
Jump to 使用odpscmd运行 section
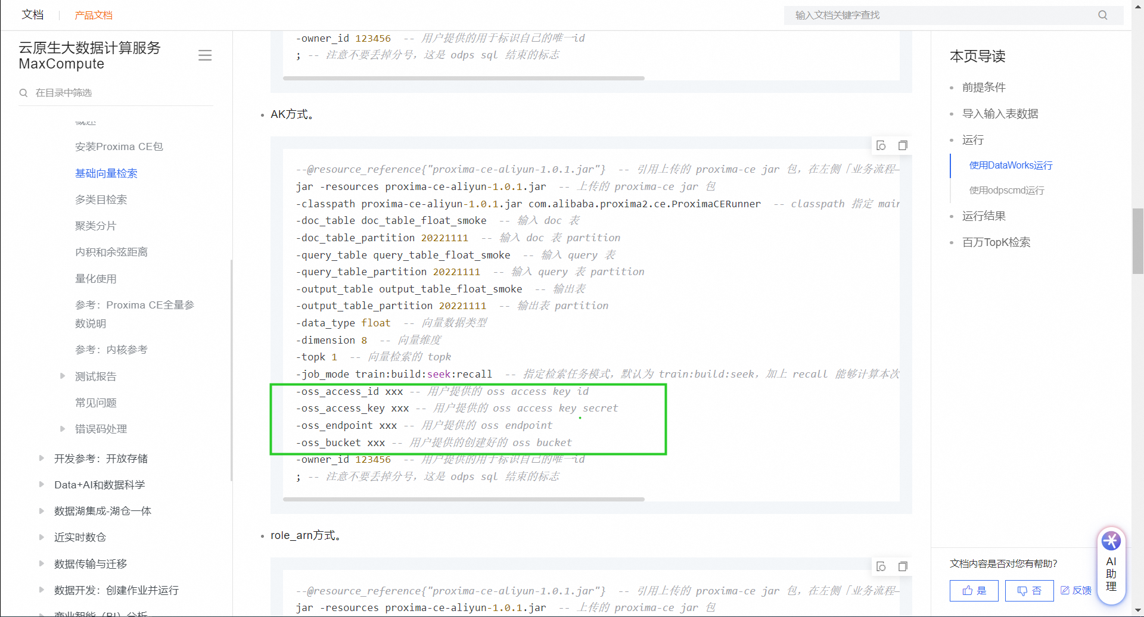pyautogui.click(x=1006, y=191)
